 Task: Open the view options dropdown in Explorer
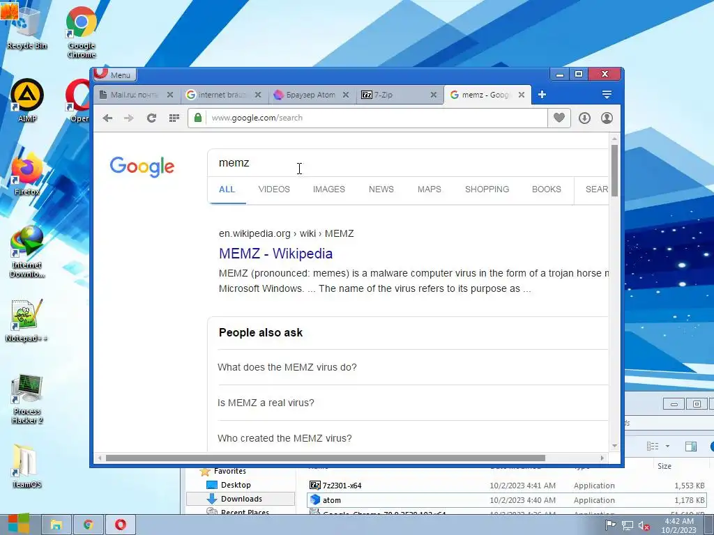coord(667,447)
